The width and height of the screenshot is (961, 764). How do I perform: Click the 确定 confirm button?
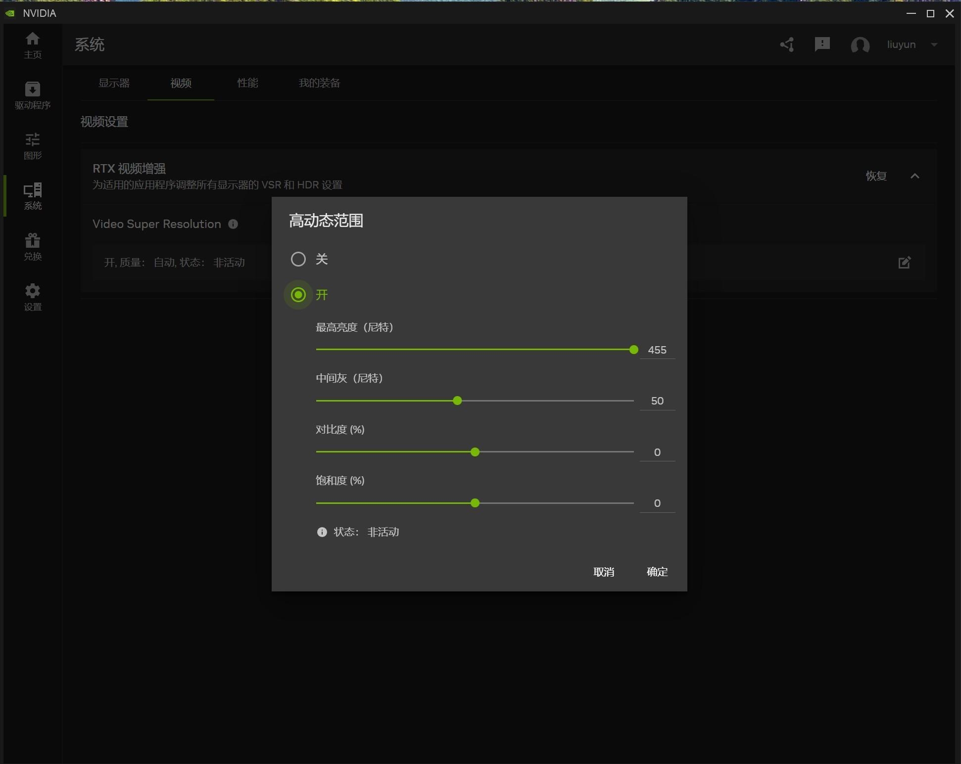(657, 572)
